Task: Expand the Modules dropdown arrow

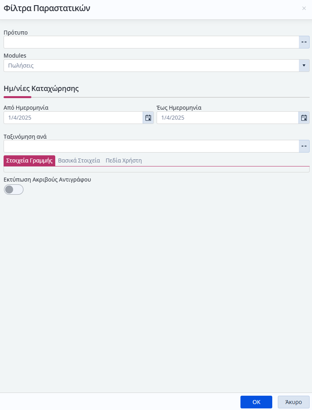Action: pyautogui.click(x=304, y=66)
